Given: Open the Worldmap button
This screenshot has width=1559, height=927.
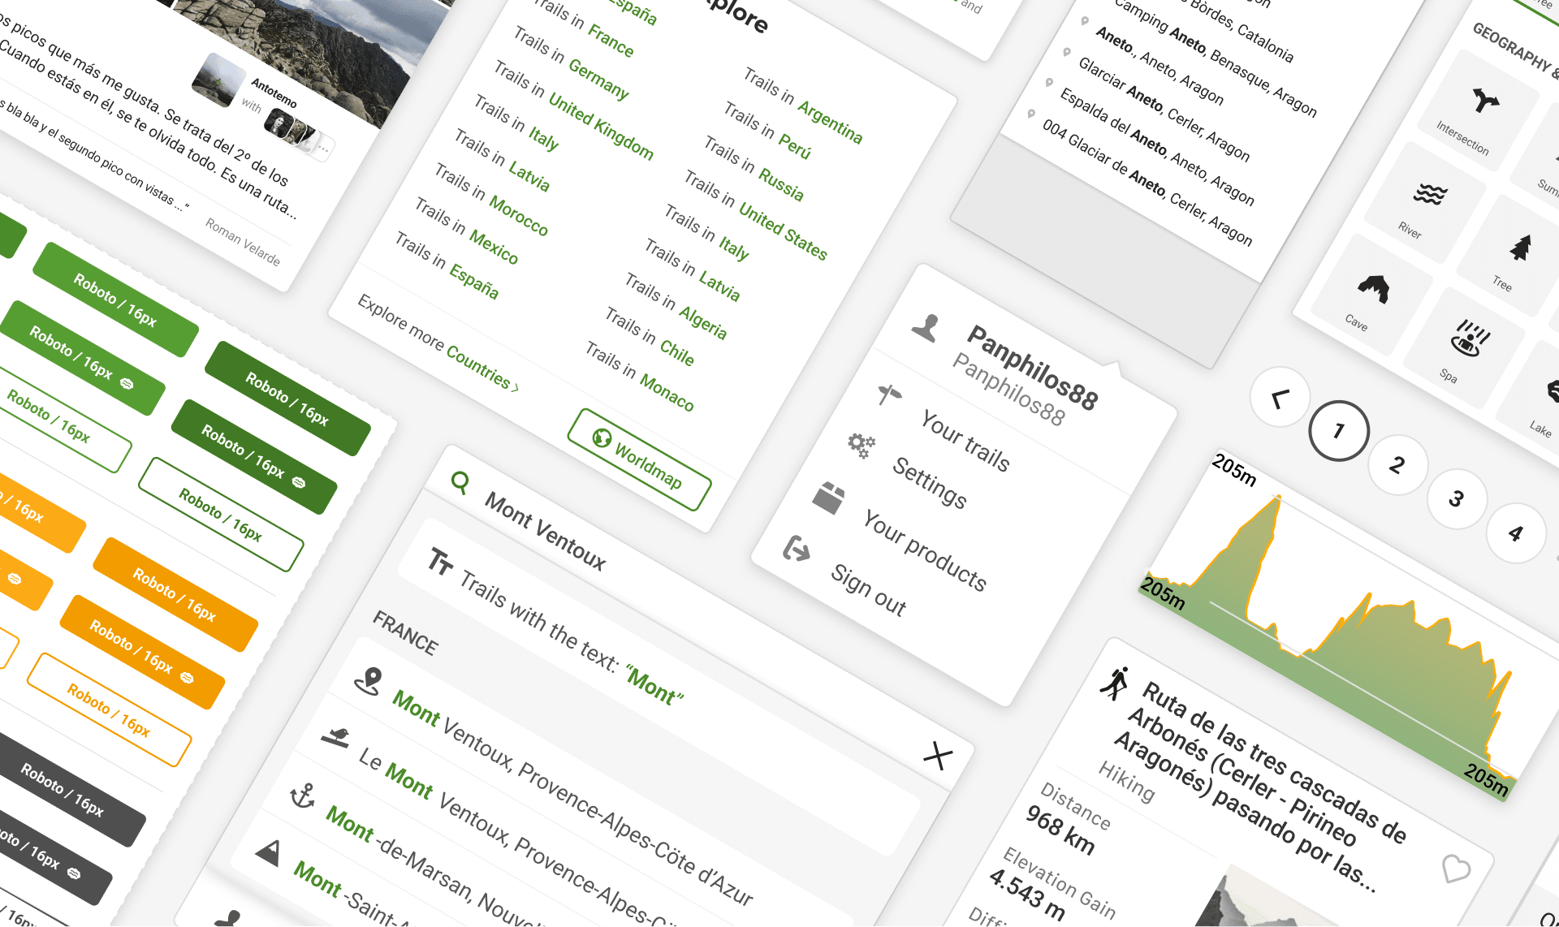Looking at the screenshot, I should click(639, 459).
